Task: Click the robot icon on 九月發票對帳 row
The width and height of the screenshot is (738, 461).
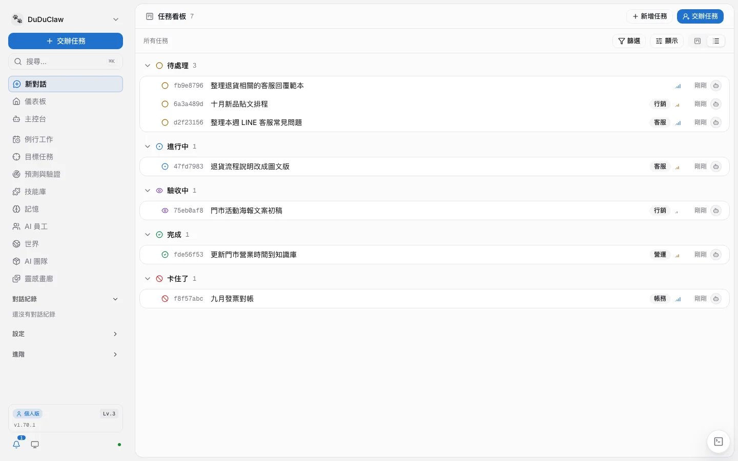Action: (x=716, y=299)
